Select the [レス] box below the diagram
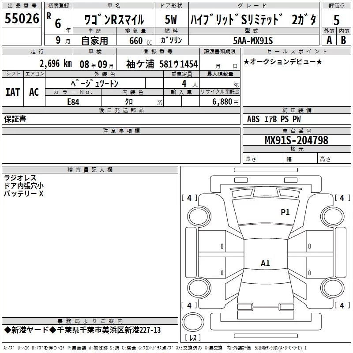This screenshot has width=353, height=353. coord(192,338)
